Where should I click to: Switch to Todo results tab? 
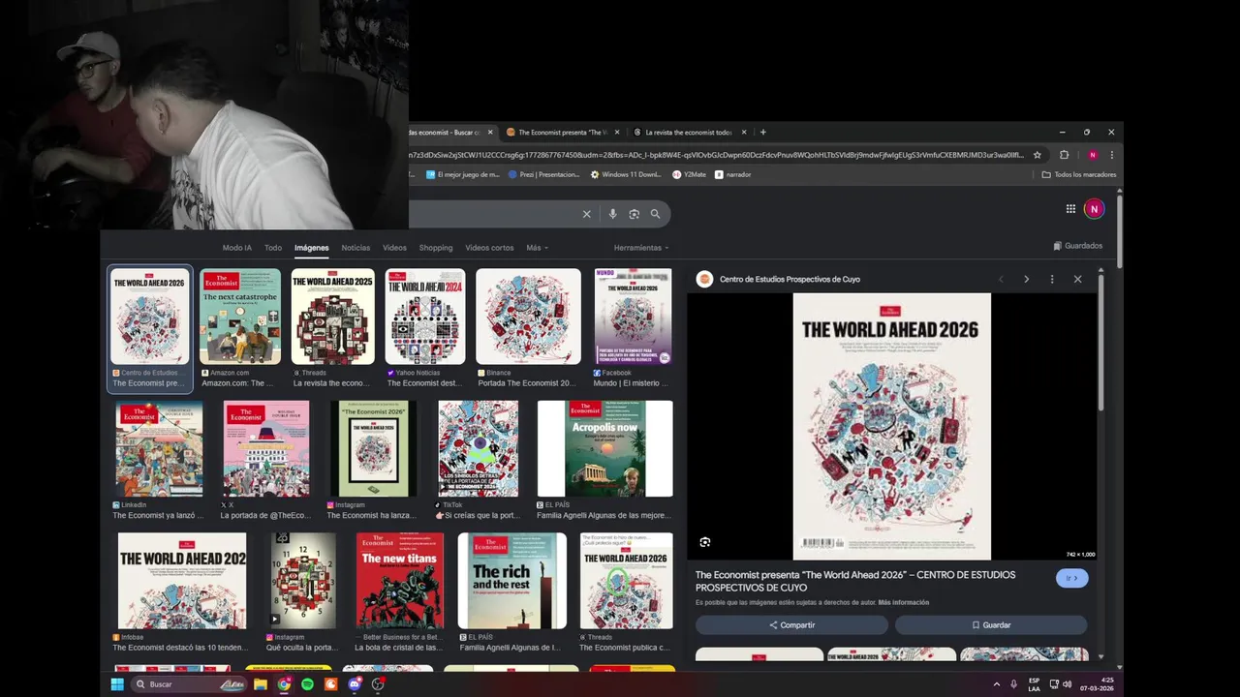tap(273, 248)
